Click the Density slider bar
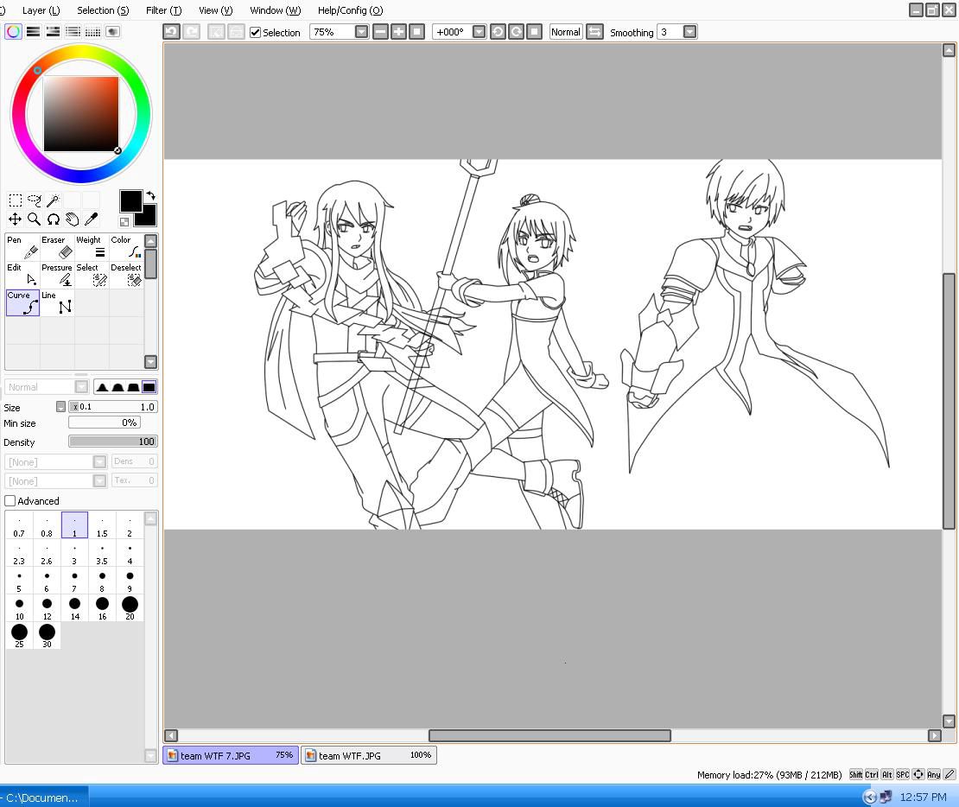 click(112, 442)
